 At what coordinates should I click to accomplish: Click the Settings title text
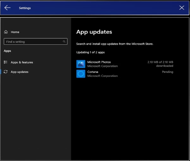click(25, 8)
